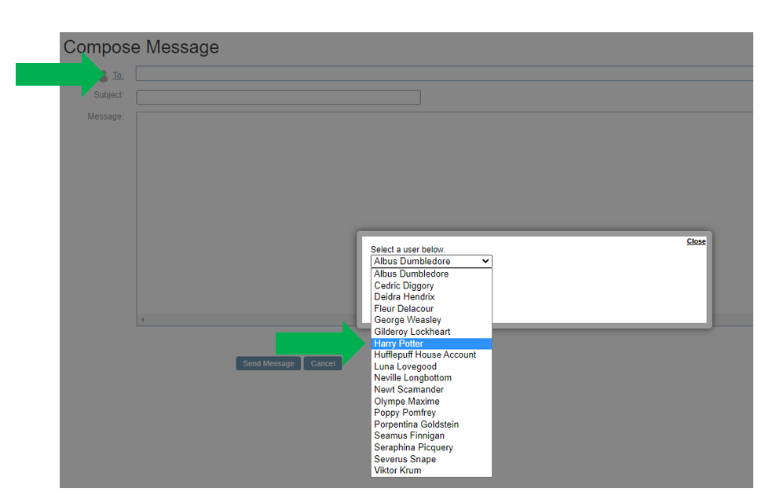The width and height of the screenshot is (769, 496).
Task: Cancel composing the message
Action: click(x=323, y=363)
